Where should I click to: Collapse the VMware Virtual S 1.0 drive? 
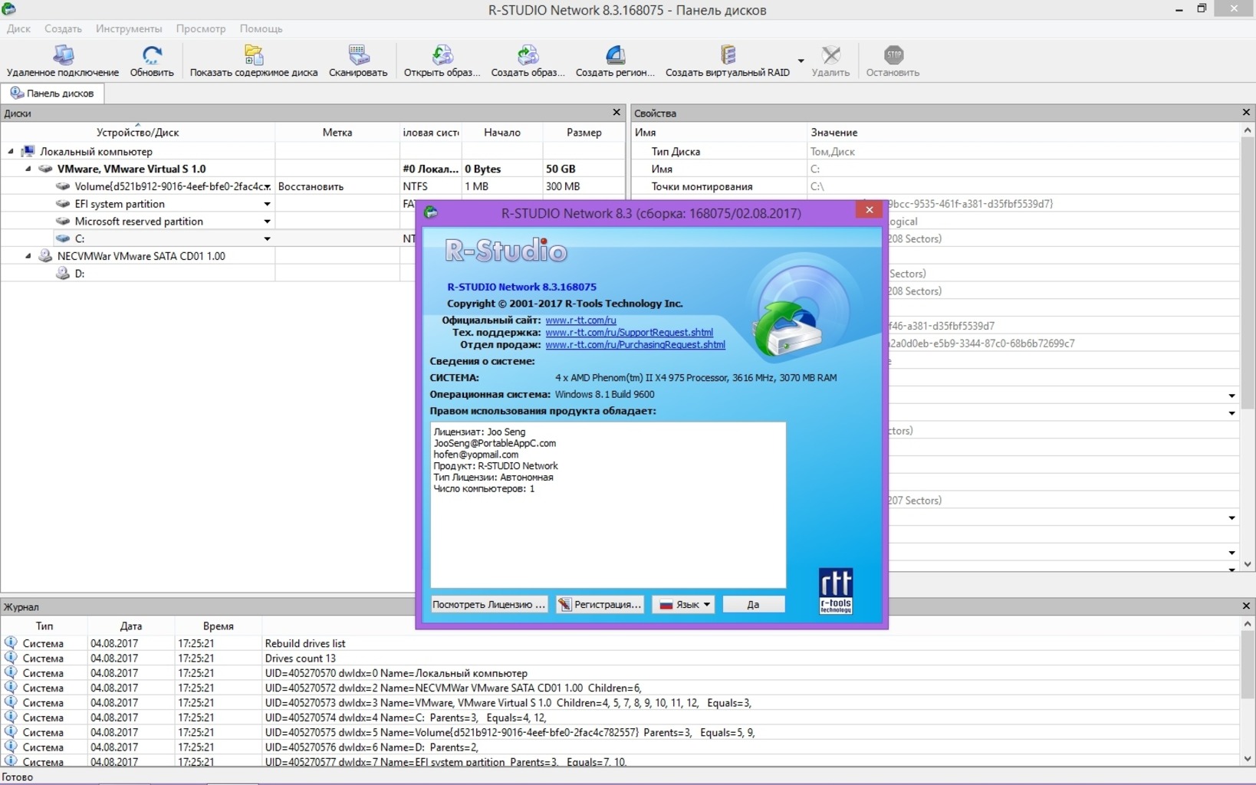click(x=28, y=169)
